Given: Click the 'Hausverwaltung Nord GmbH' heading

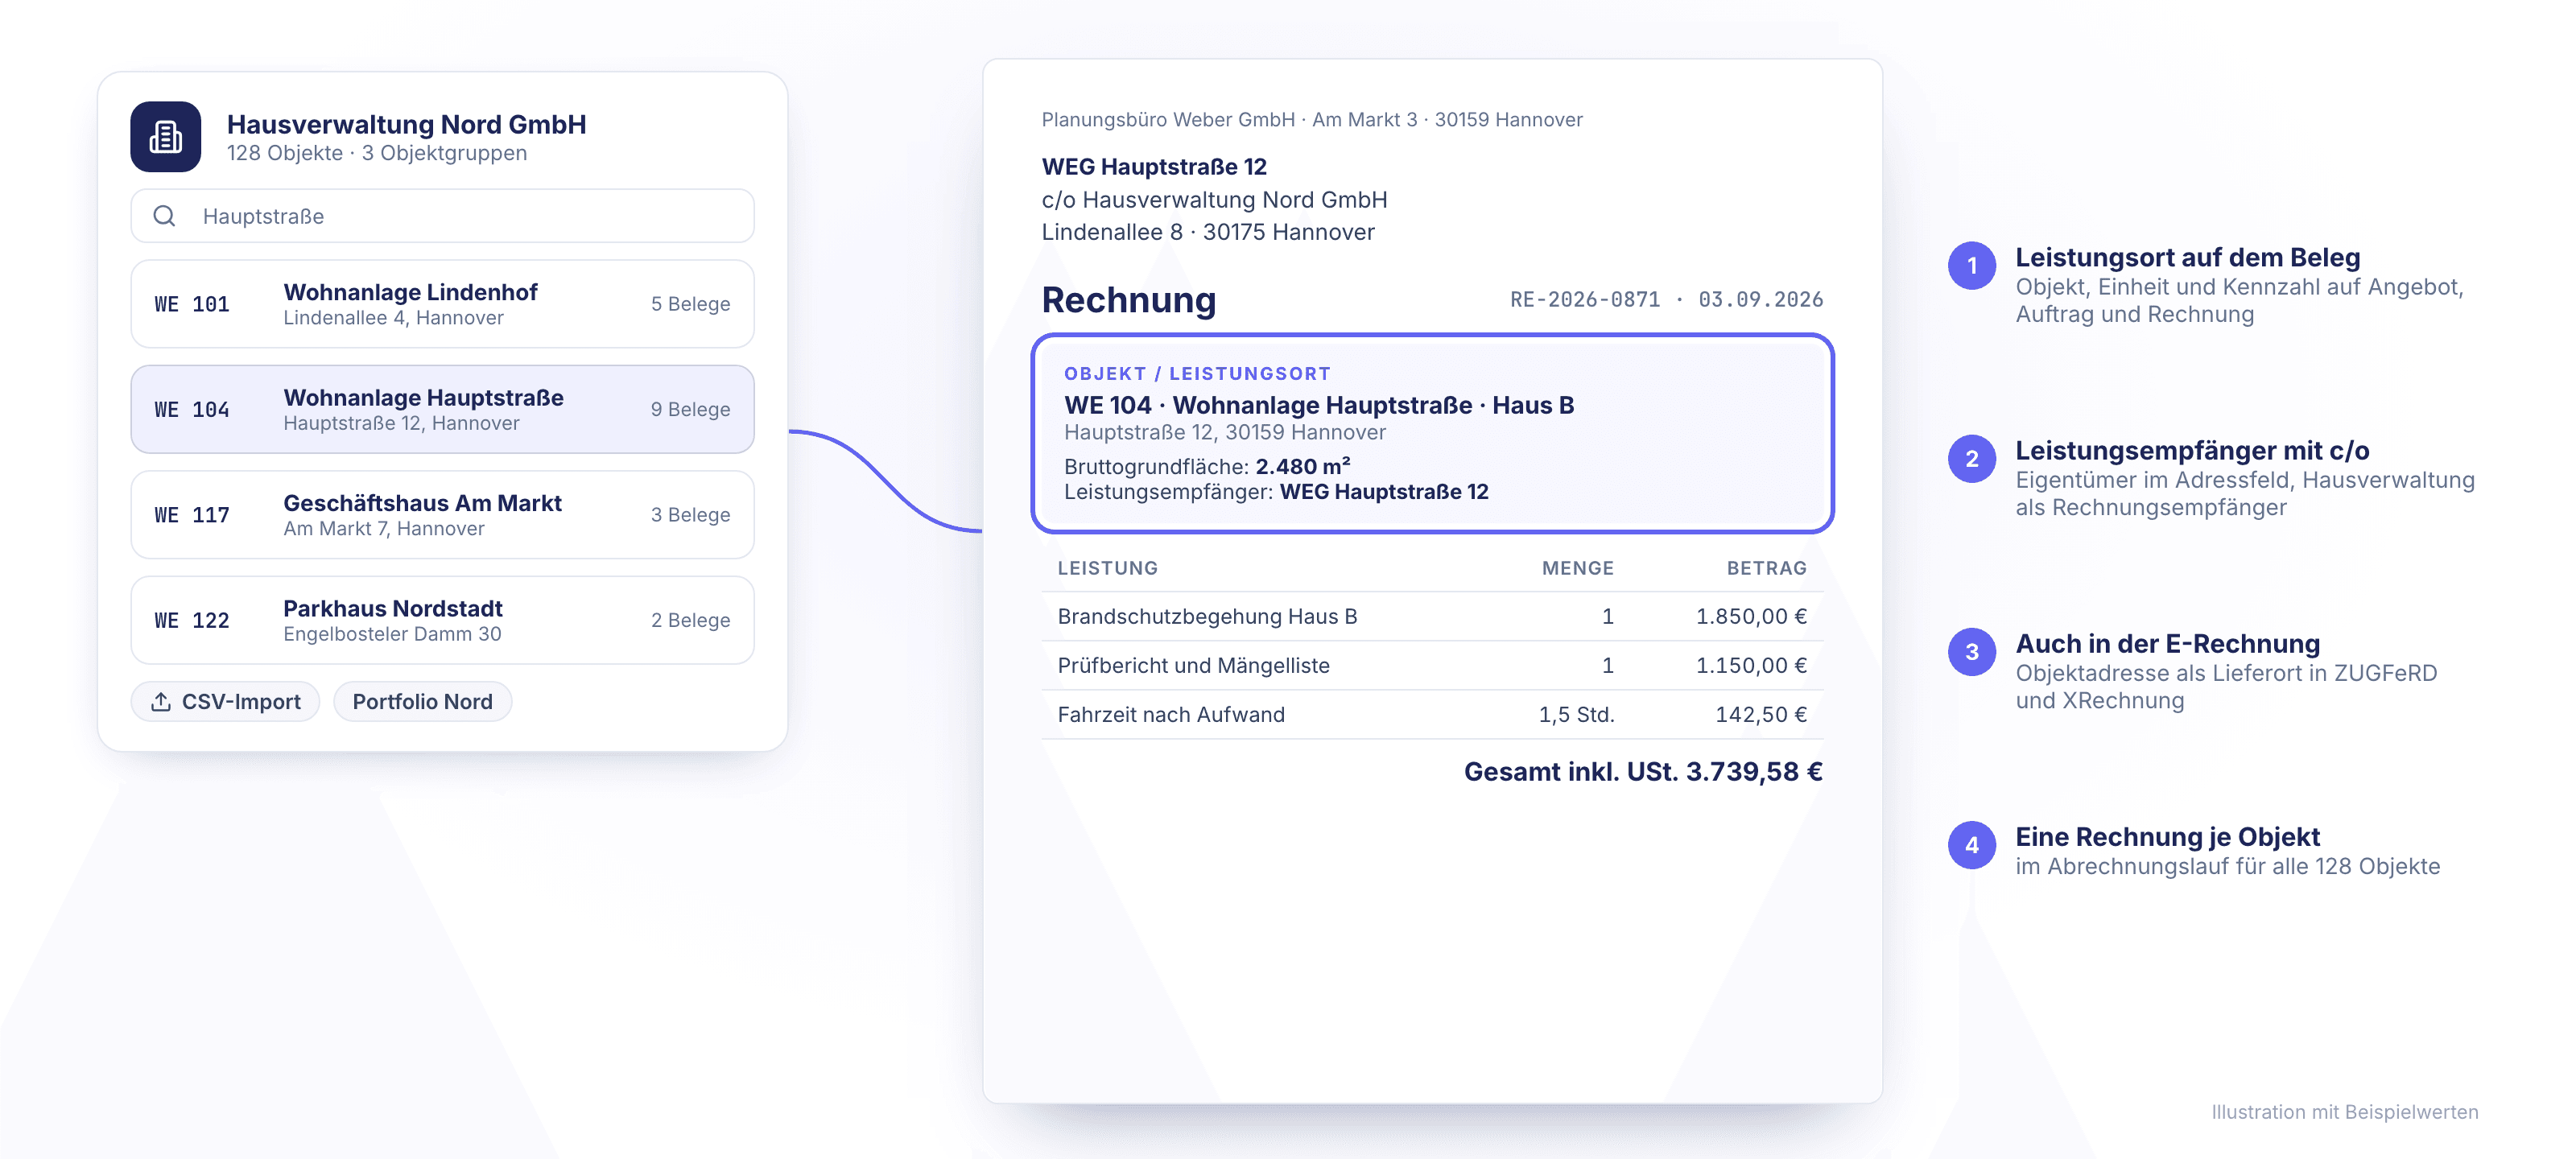Looking at the screenshot, I should click(406, 124).
